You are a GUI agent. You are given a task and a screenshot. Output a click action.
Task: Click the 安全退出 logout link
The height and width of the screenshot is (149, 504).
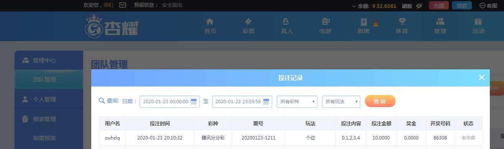172,5
